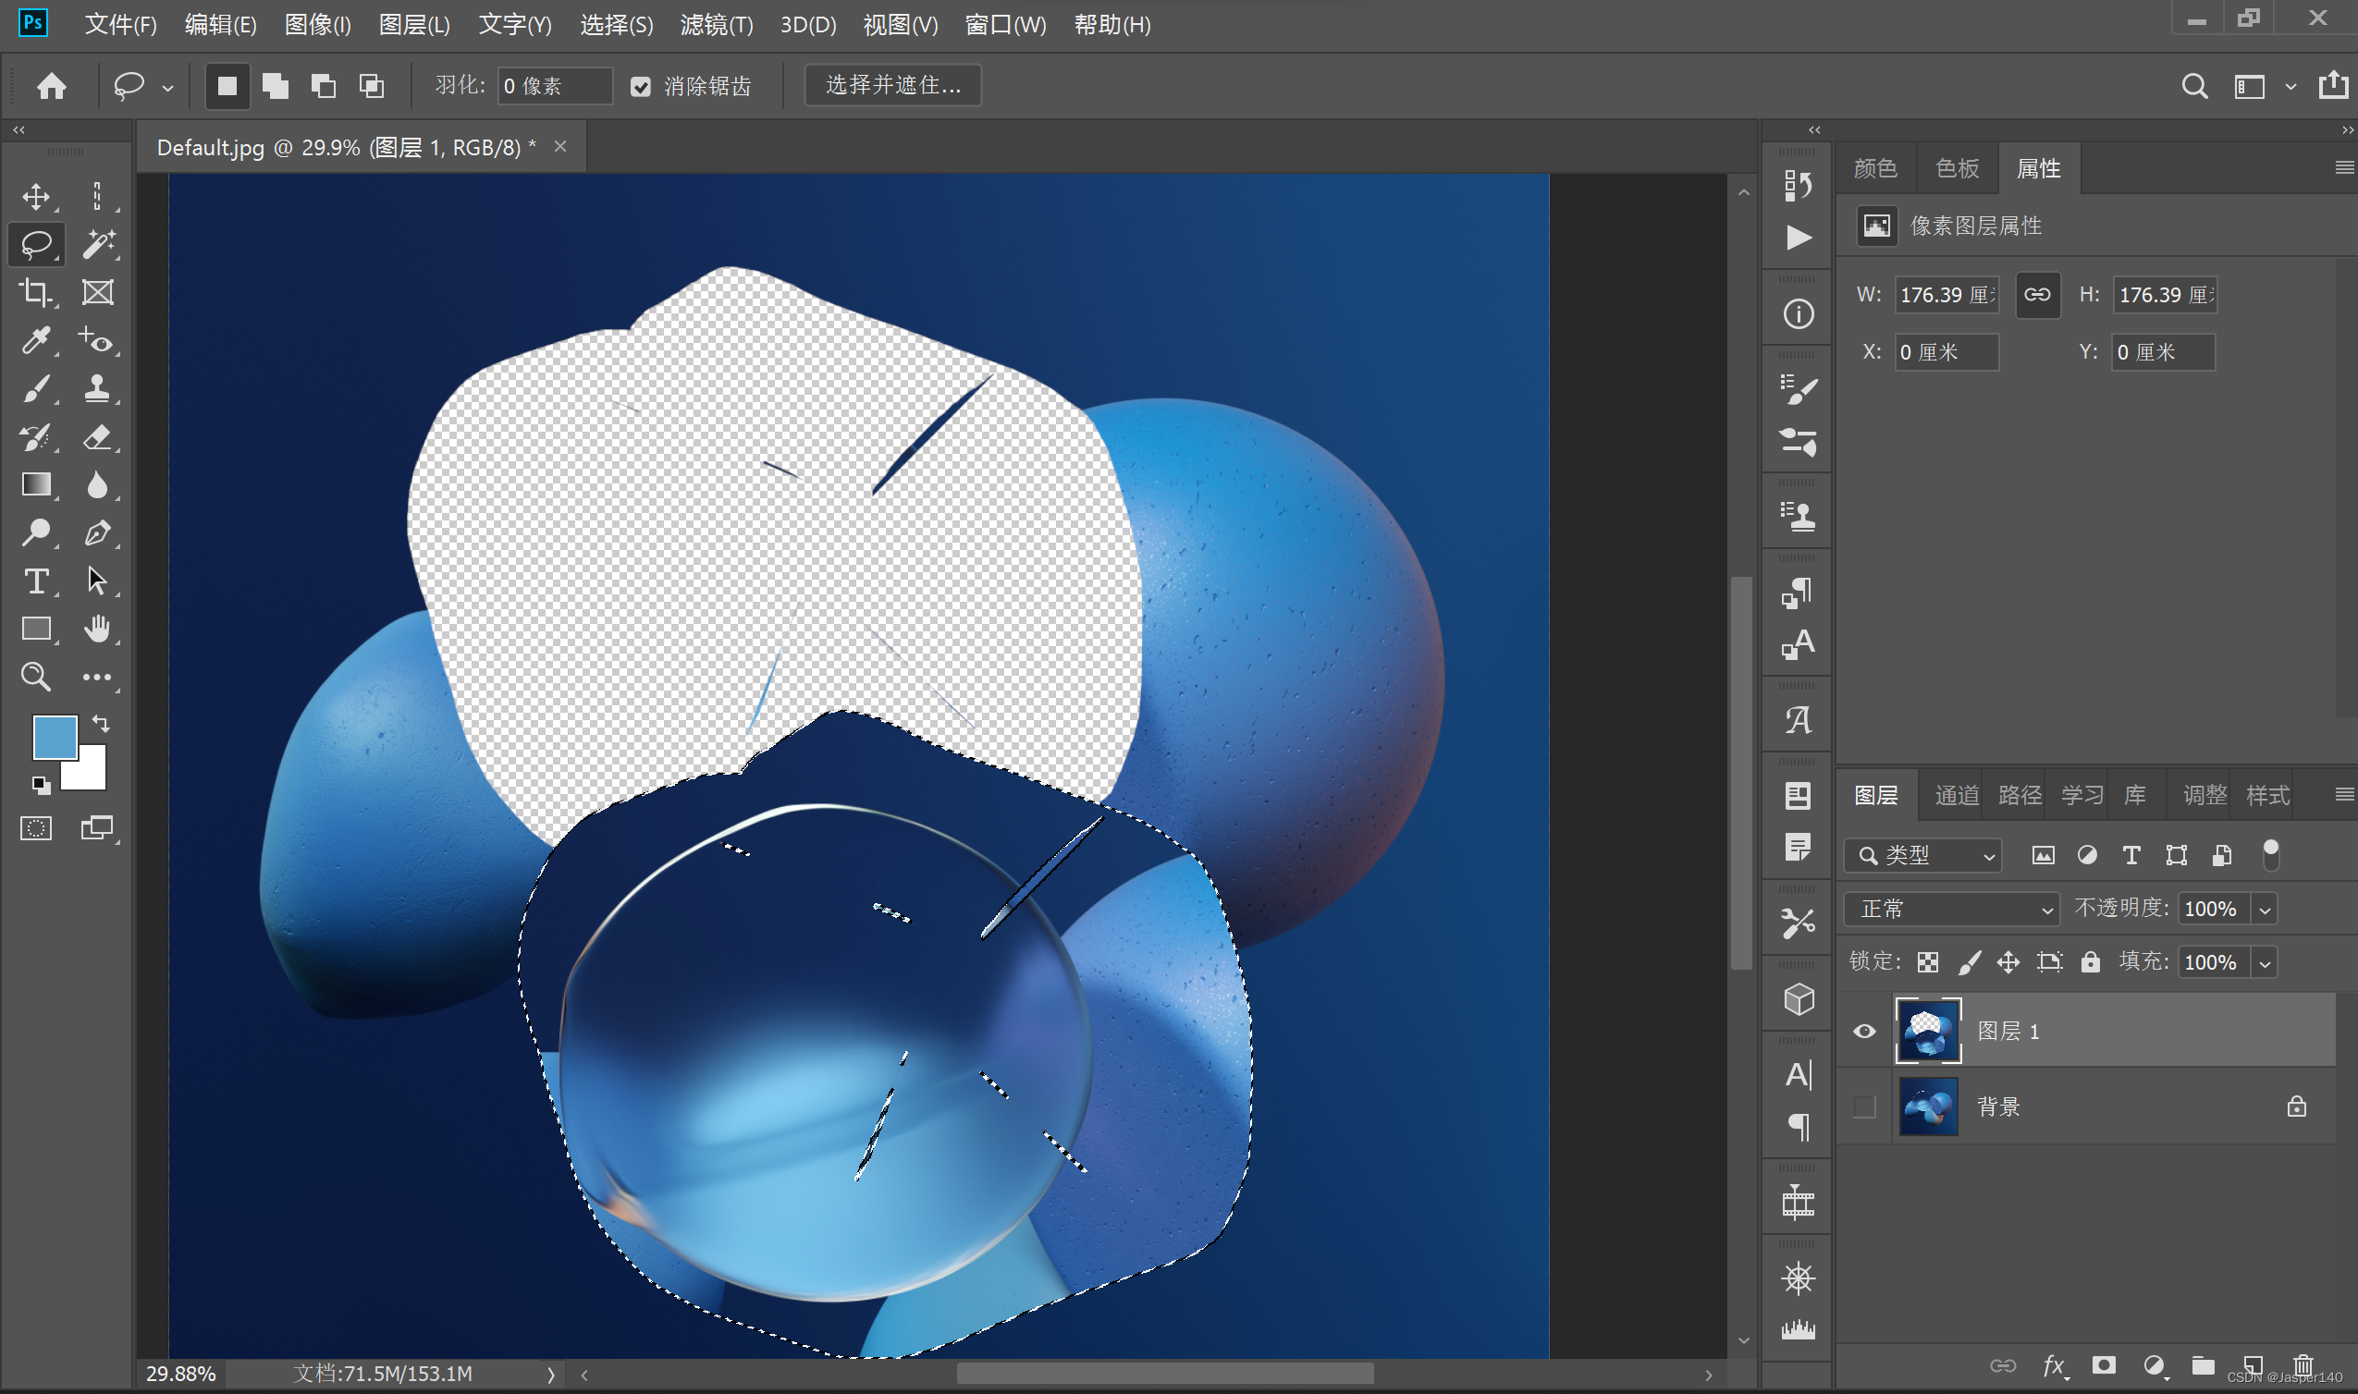Activate the Hand tool
The image size is (2358, 1394).
98,629
